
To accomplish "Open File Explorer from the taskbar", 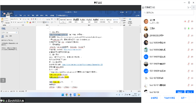I will tap(79, 95).
